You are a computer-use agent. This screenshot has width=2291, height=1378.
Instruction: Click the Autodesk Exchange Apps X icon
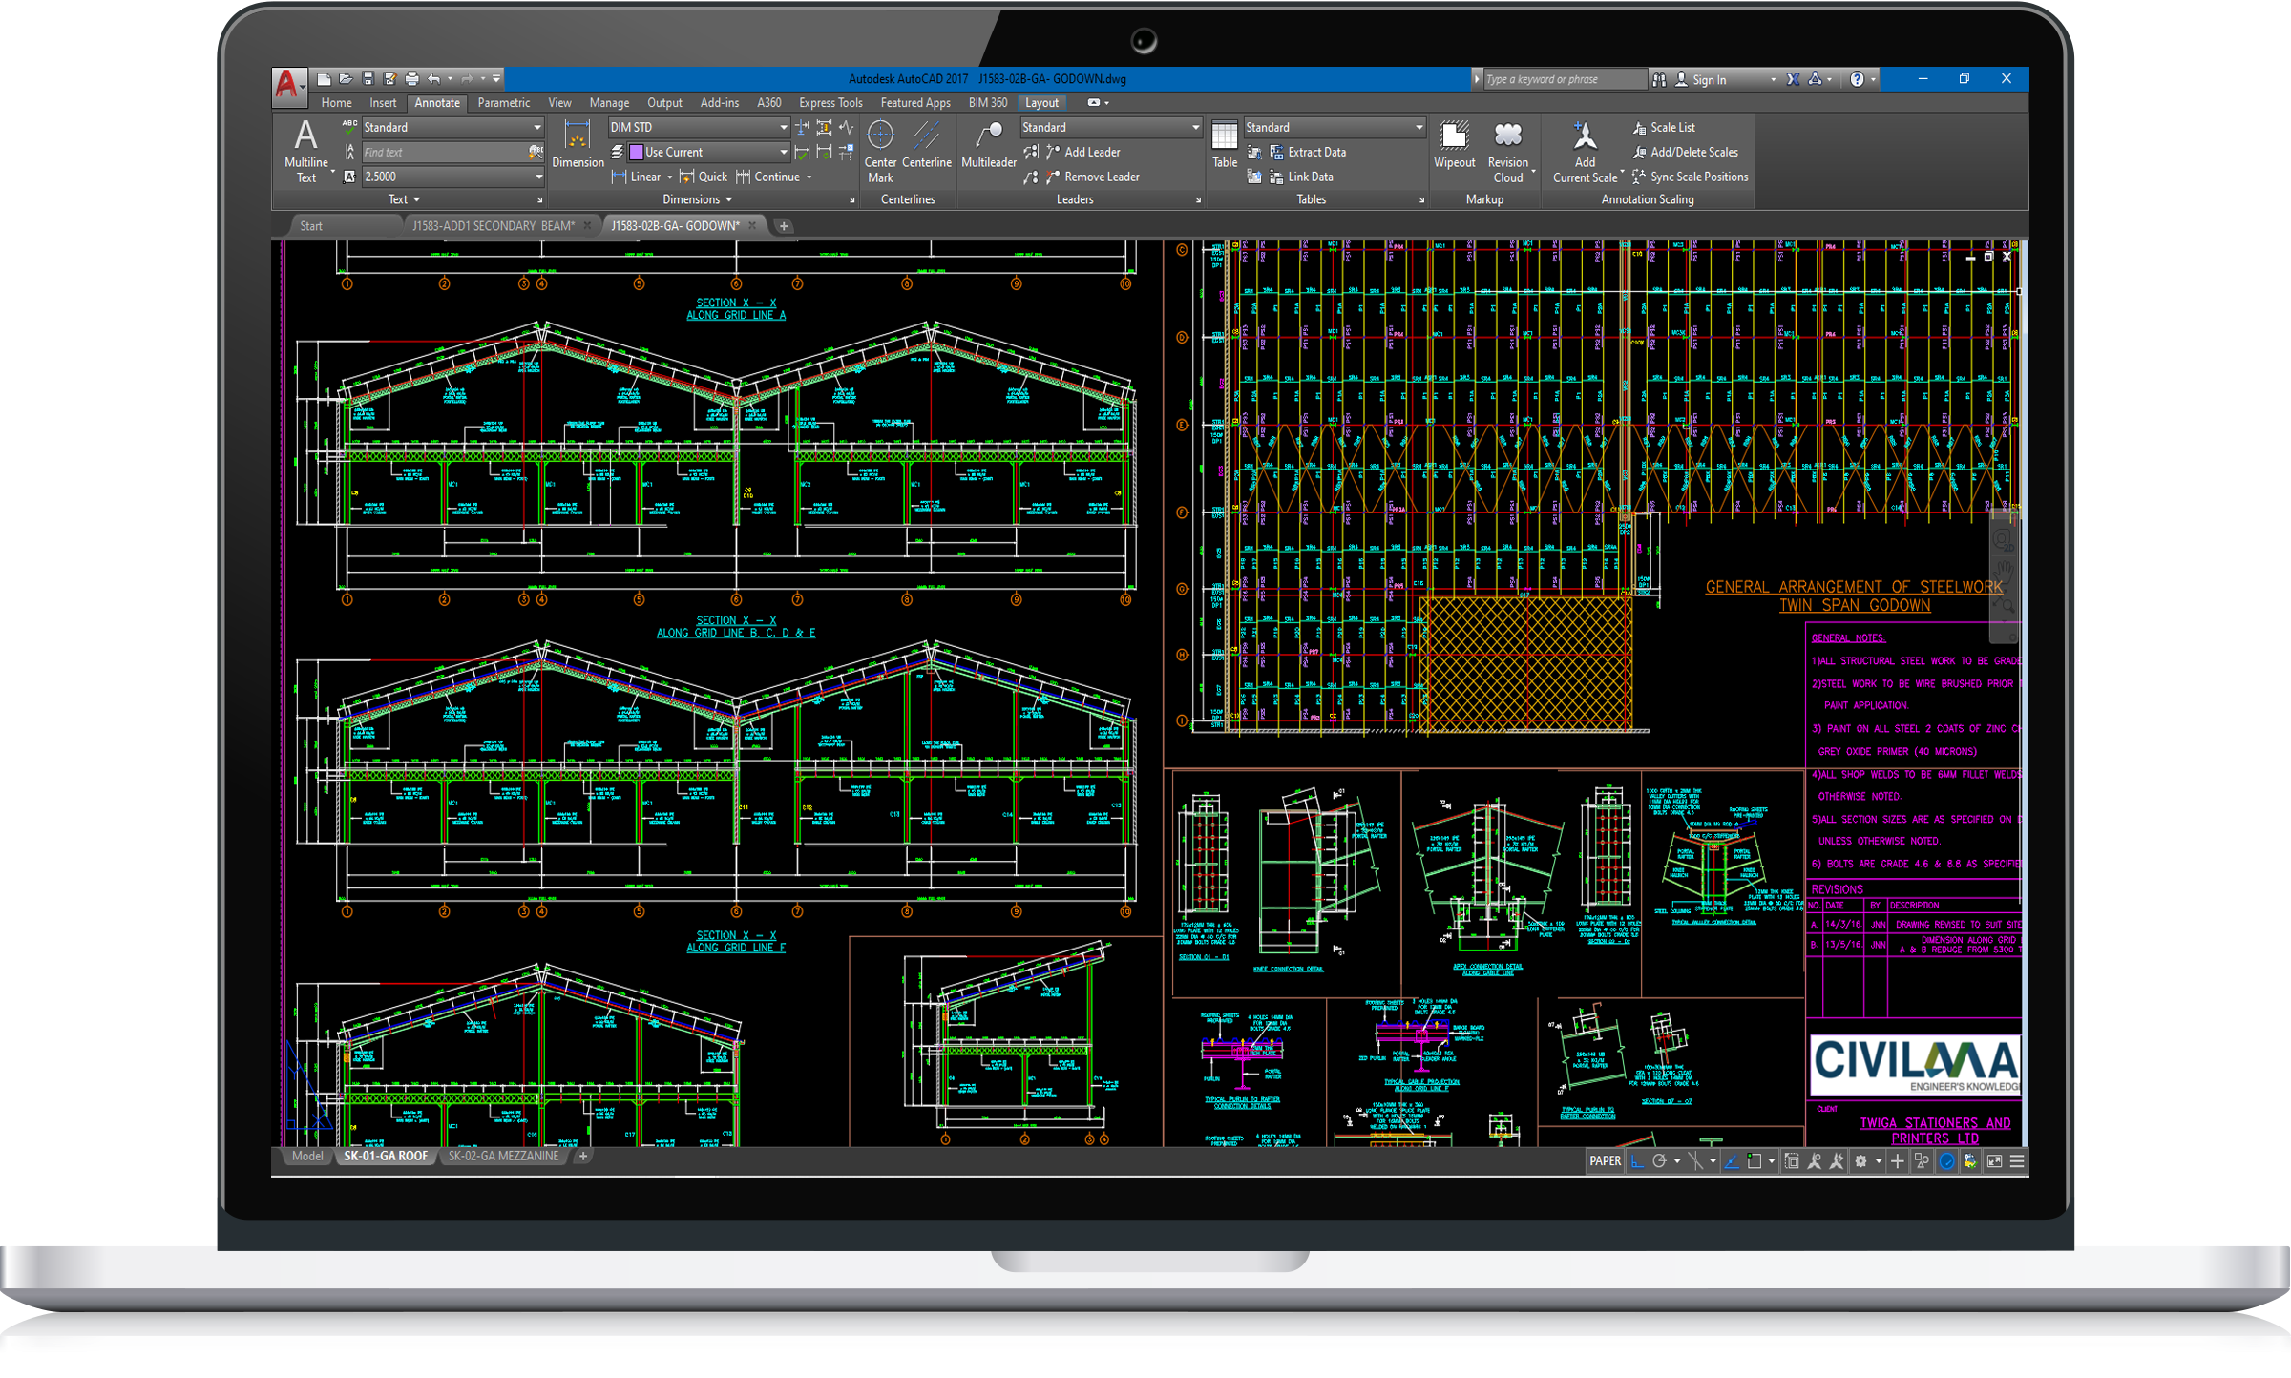[1793, 79]
